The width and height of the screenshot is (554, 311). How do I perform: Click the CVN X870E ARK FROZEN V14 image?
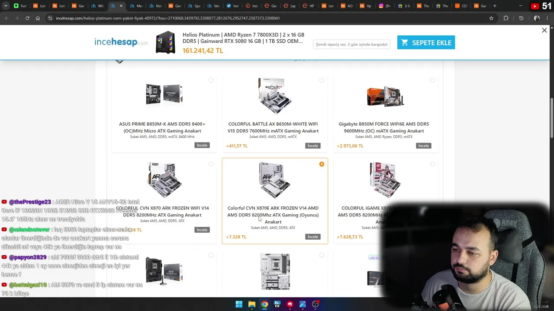(275, 180)
